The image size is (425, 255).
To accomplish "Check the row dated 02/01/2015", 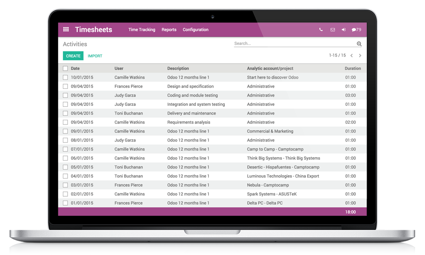I will (65, 194).
